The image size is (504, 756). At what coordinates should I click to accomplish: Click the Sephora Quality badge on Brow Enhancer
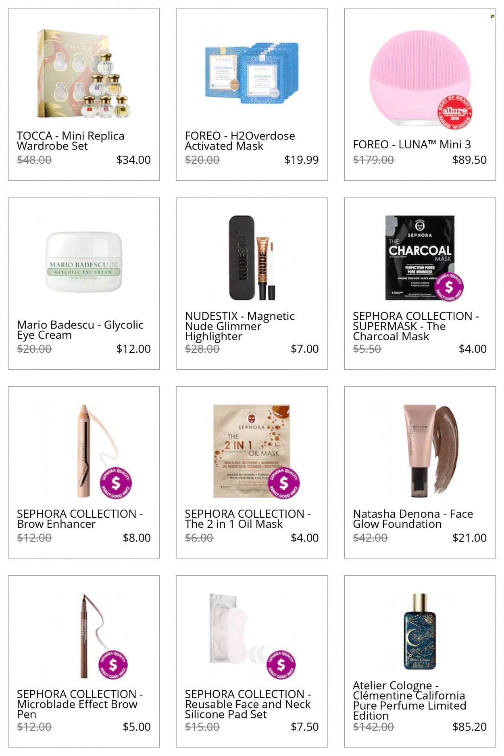click(x=115, y=483)
